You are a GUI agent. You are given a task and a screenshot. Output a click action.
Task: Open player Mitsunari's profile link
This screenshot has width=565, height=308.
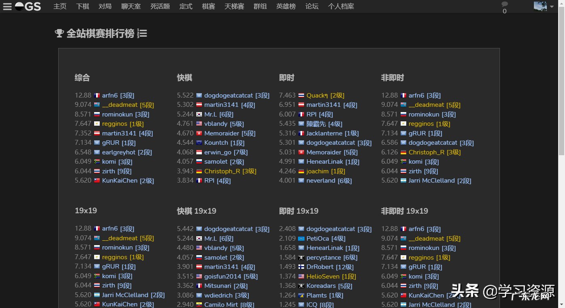tap(226, 286)
